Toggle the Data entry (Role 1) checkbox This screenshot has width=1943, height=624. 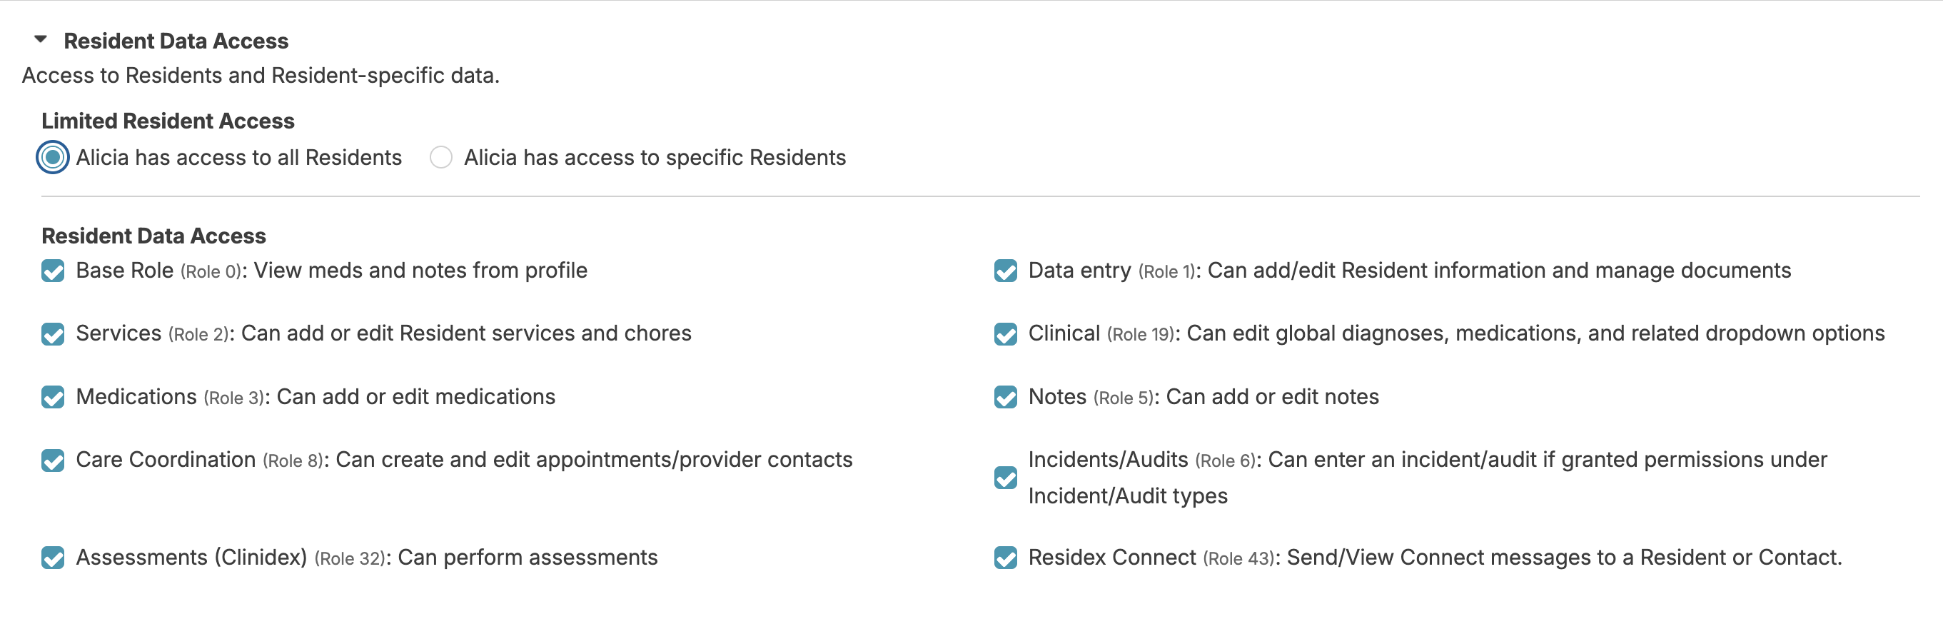tap(1006, 271)
